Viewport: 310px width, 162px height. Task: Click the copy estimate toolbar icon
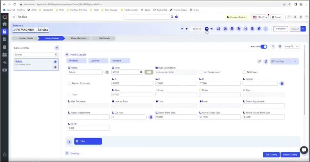coord(259,29)
